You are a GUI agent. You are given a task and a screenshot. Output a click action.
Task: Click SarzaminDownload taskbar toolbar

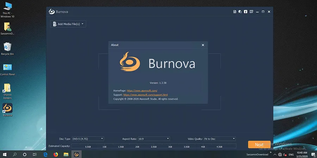point(257,154)
